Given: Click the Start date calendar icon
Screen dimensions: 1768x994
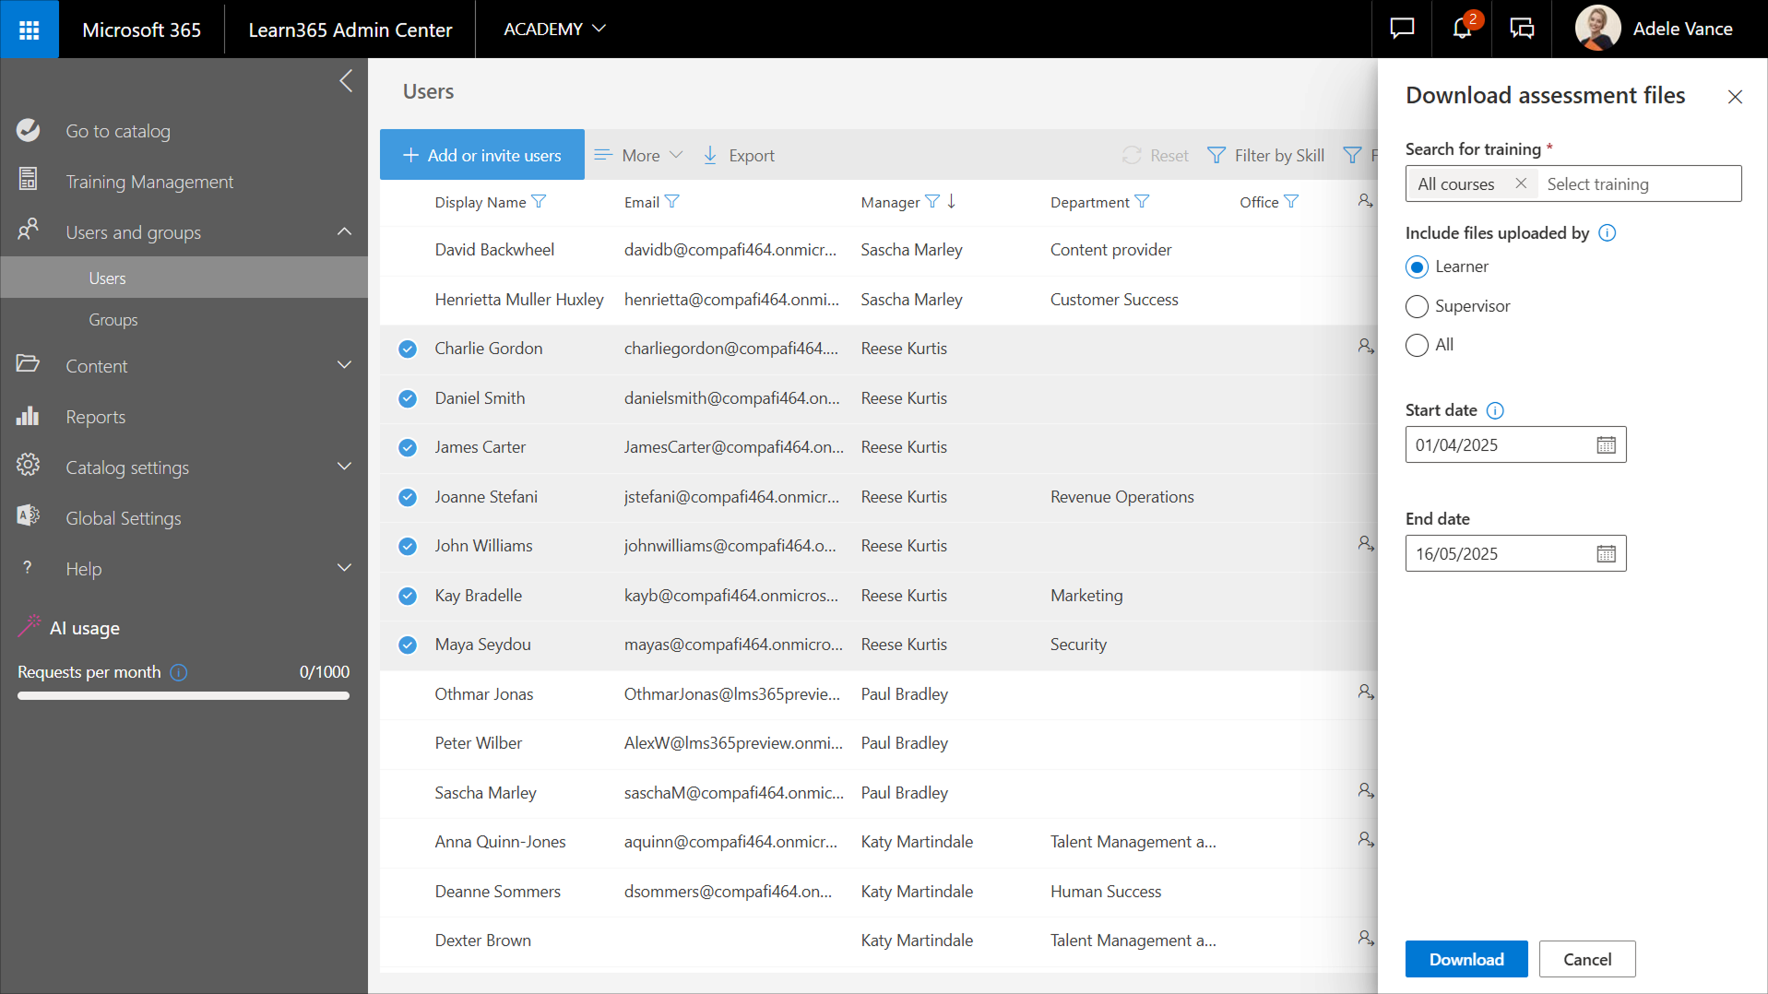Looking at the screenshot, I should (x=1606, y=445).
